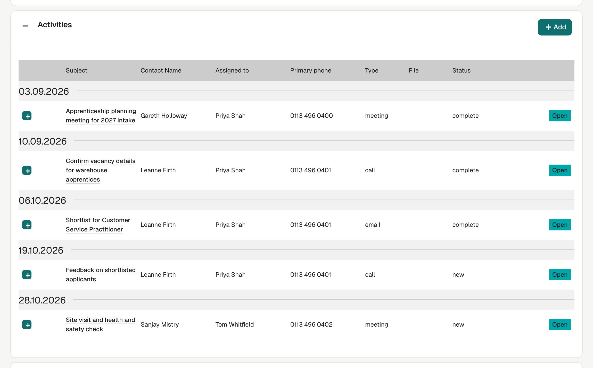The height and width of the screenshot is (368, 593).
Task: Click the email type cell
Action: point(373,225)
